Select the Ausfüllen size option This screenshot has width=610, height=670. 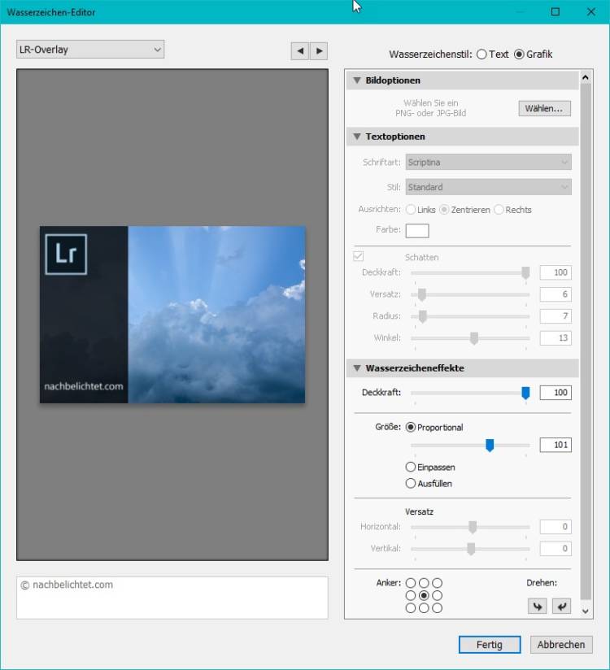411,484
